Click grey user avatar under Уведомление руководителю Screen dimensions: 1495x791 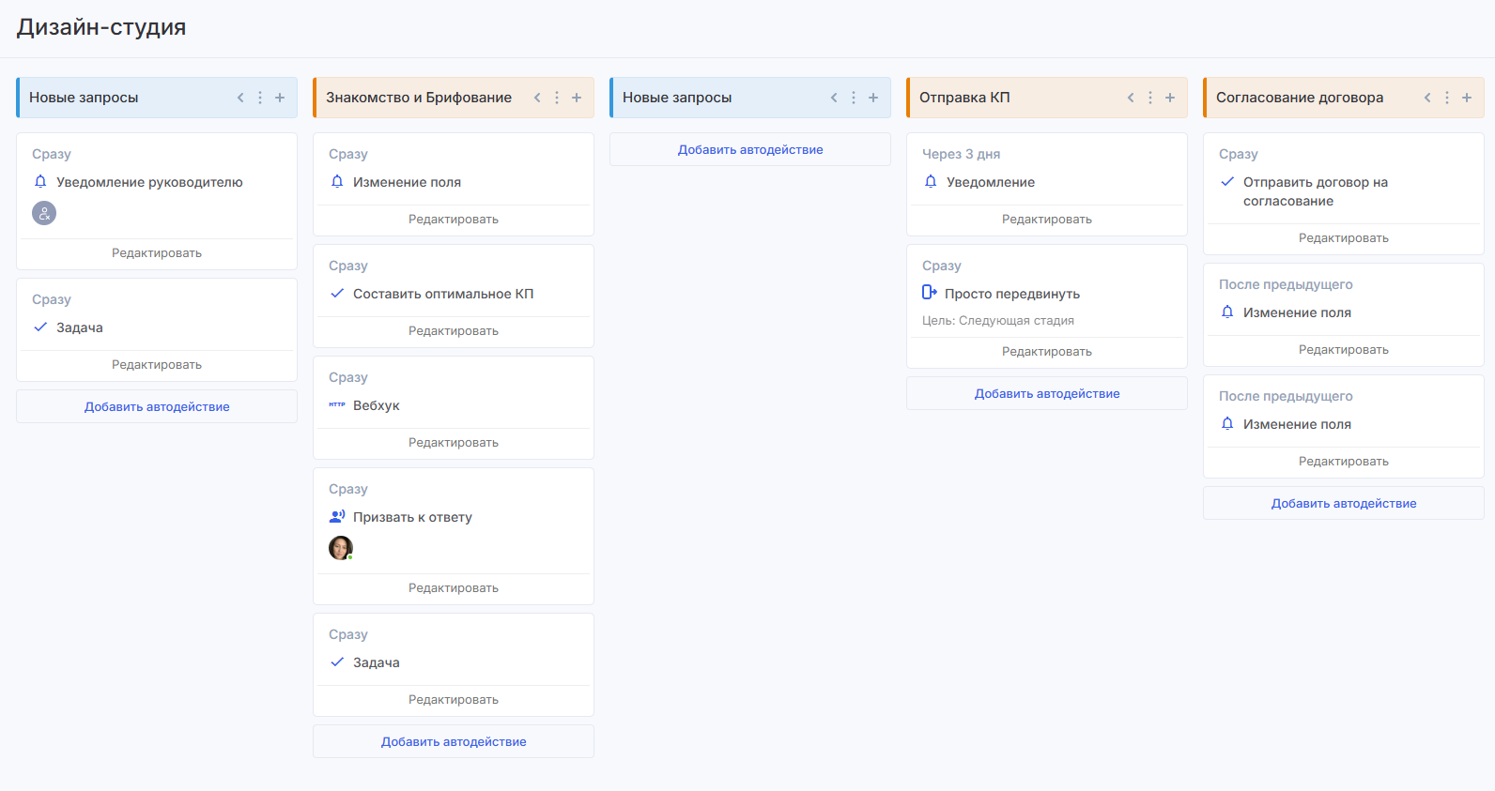click(x=44, y=213)
